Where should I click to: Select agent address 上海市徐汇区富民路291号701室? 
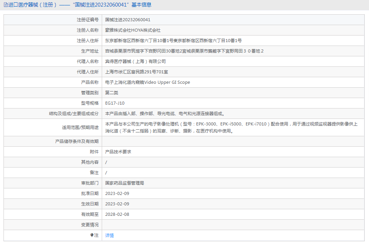click(137, 72)
